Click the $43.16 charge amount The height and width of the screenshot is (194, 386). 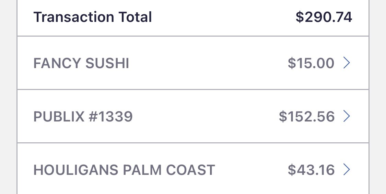[x=311, y=170]
